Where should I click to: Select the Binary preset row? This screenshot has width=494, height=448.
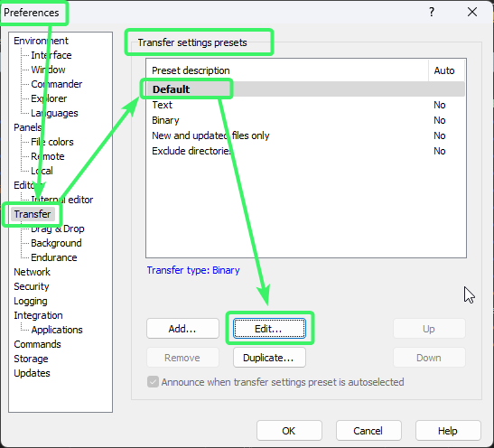coord(305,120)
